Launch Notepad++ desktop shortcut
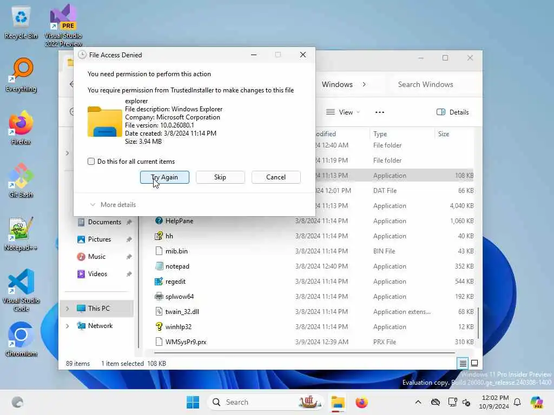This screenshot has width=554, height=415. tap(21, 233)
